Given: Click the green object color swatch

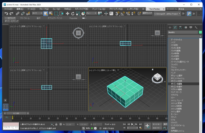Looking at the screenshot, I should (200, 32).
